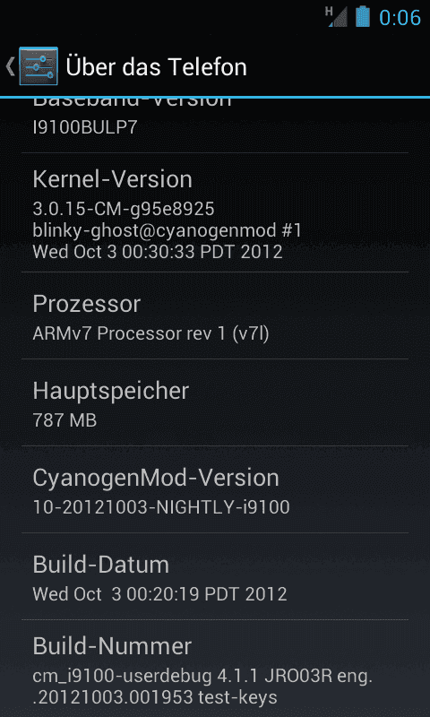Image resolution: width=430 pixels, height=717 pixels.
Task: Tap the blinky-ghost@cyanogenmod line
Action: pyautogui.click(x=168, y=230)
